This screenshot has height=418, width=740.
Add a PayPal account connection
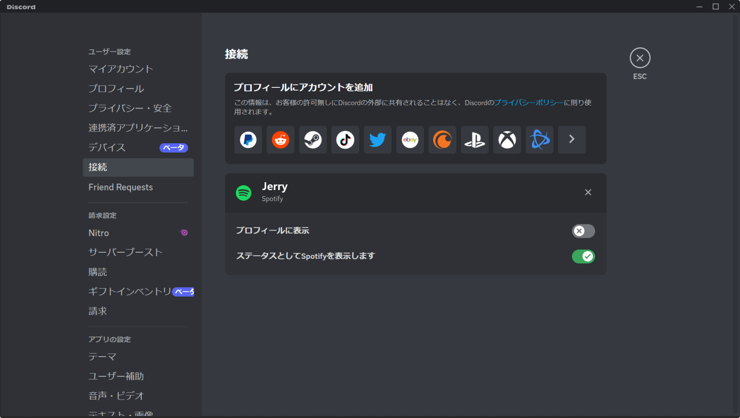point(248,140)
